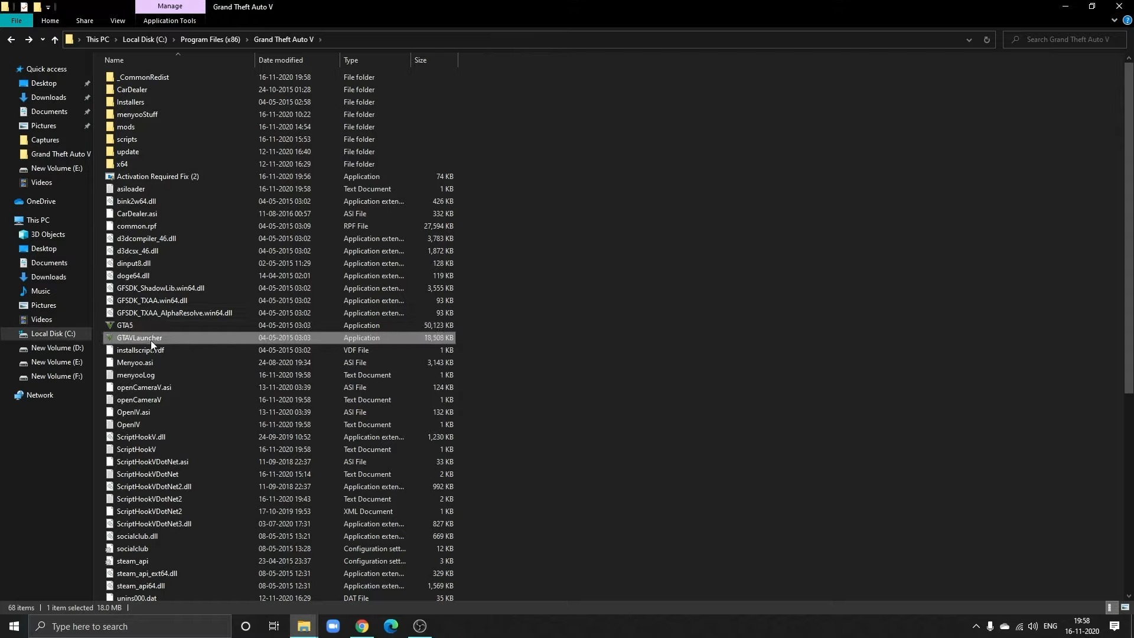
Task: Open Microsoft Edge from the taskbar
Action: 391,626
